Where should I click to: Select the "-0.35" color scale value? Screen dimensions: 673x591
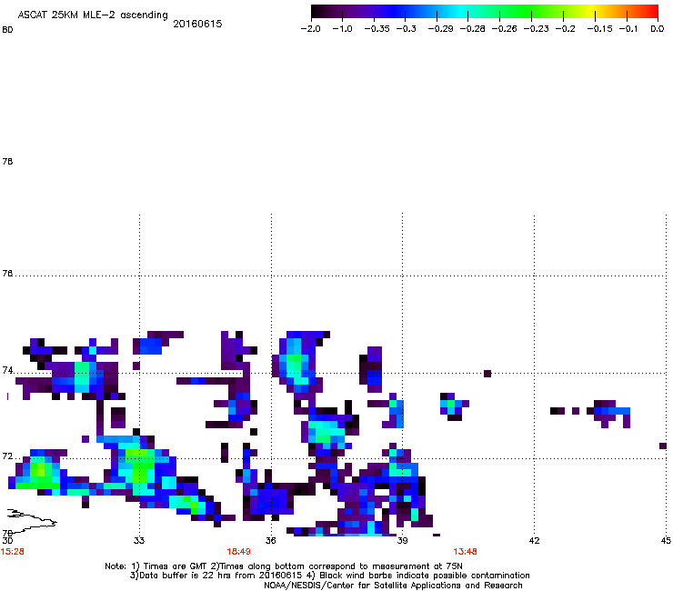[377, 29]
